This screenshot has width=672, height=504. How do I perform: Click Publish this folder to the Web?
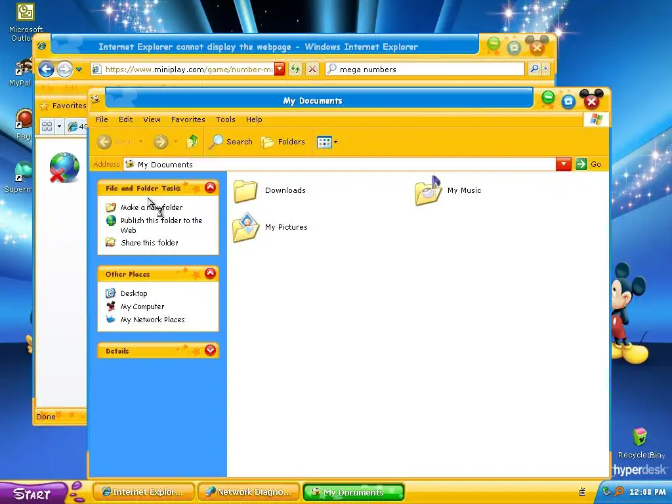point(161,225)
